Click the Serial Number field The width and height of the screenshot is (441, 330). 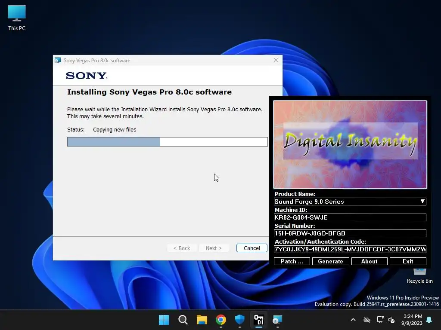point(350,233)
